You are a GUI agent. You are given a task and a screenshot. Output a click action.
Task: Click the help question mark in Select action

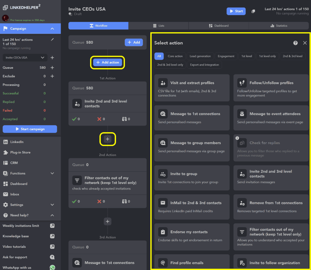click(295, 43)
